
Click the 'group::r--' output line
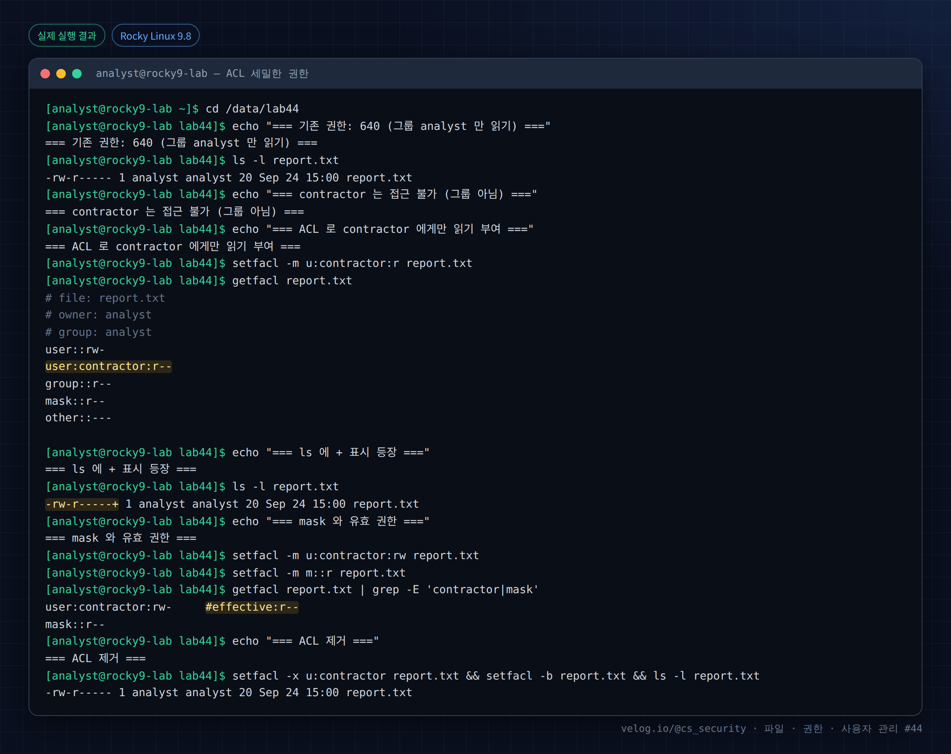[78, 384]
